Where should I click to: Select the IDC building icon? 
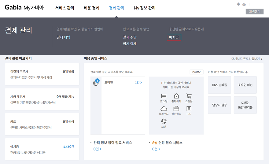[189, 109]
